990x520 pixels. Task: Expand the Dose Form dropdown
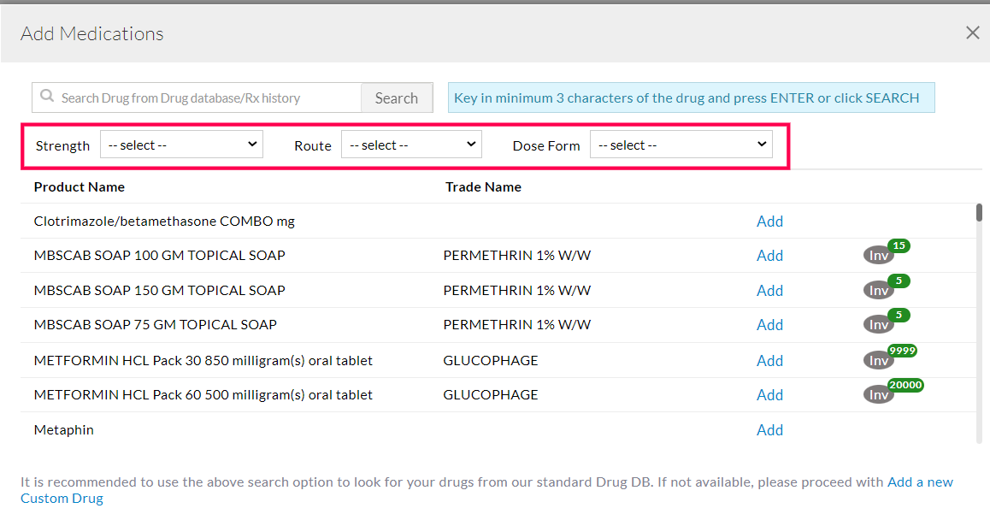[681, 145]
